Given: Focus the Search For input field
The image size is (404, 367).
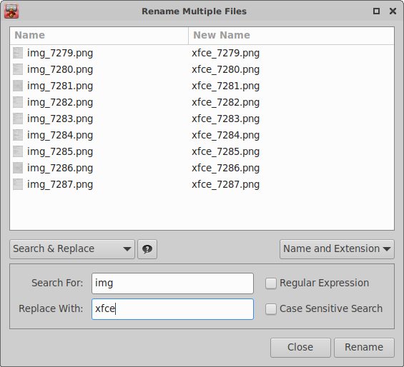Looking at the screenshot, I should coord(172,283).
